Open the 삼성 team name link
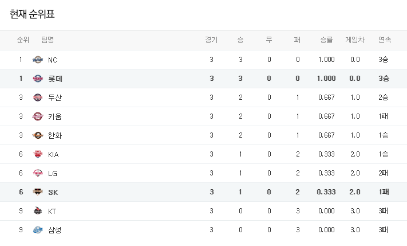The width and height of the screenshot is (407, 246). tap(55, 230)
